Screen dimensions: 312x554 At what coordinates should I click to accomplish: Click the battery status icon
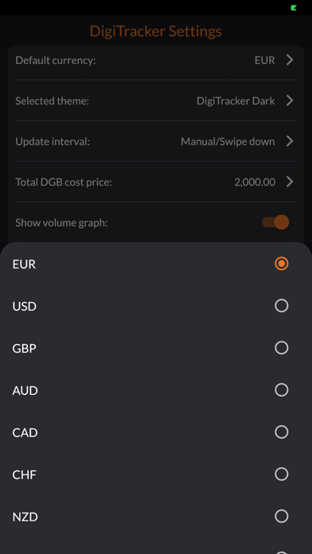tap(294, 7)
